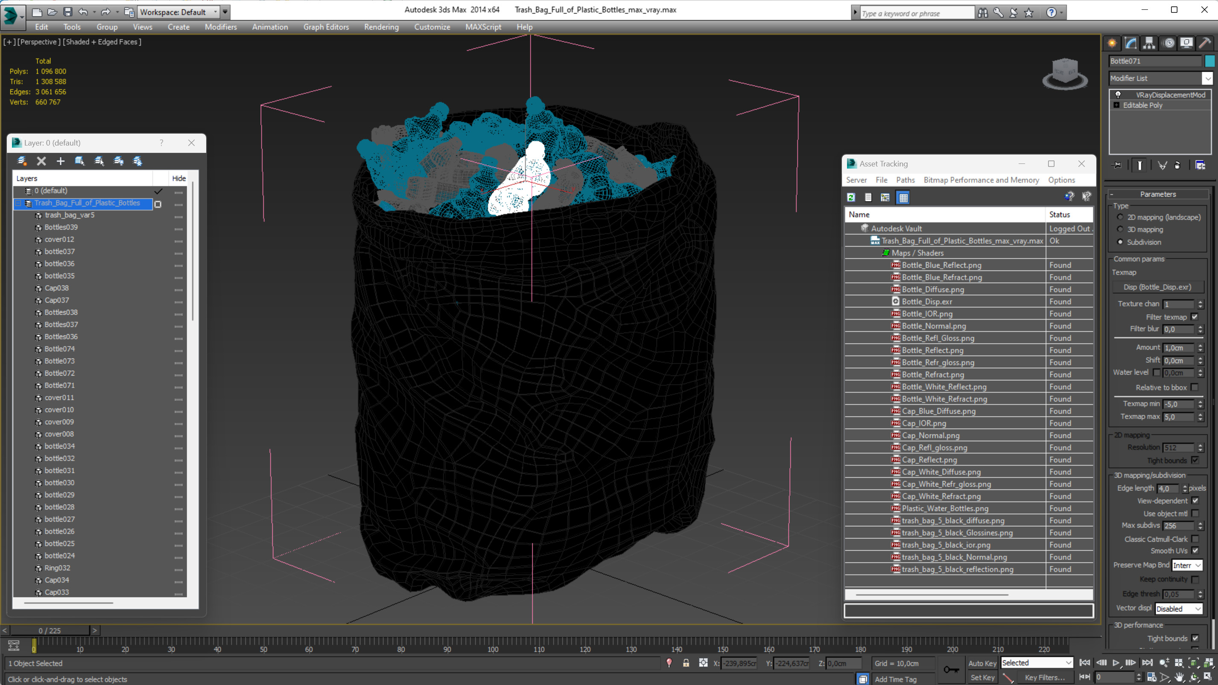Image resolution: width=1218 pixels, height=685 pixels.
Task: Open the Graph Editors menu
Action: click(326, 27)
